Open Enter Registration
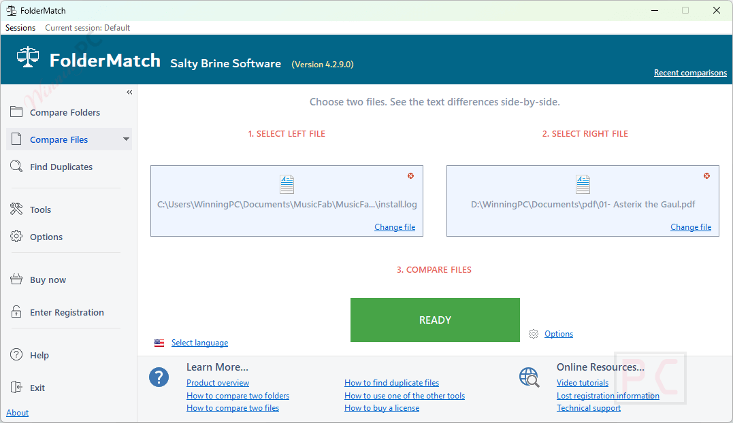 67,312
